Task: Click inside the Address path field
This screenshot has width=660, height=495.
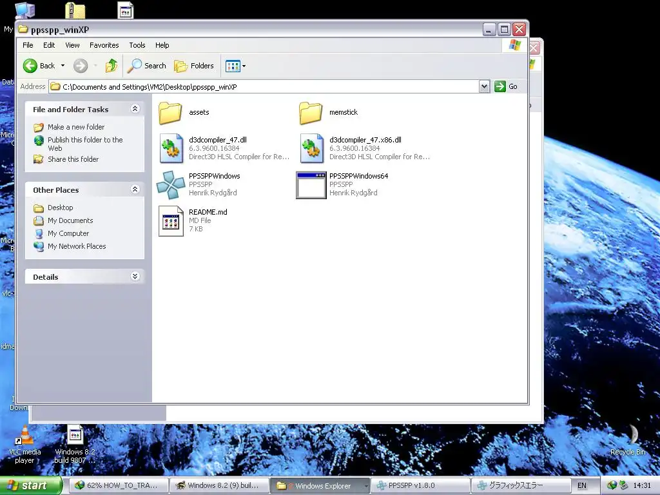Action: [x=264, y=87]
